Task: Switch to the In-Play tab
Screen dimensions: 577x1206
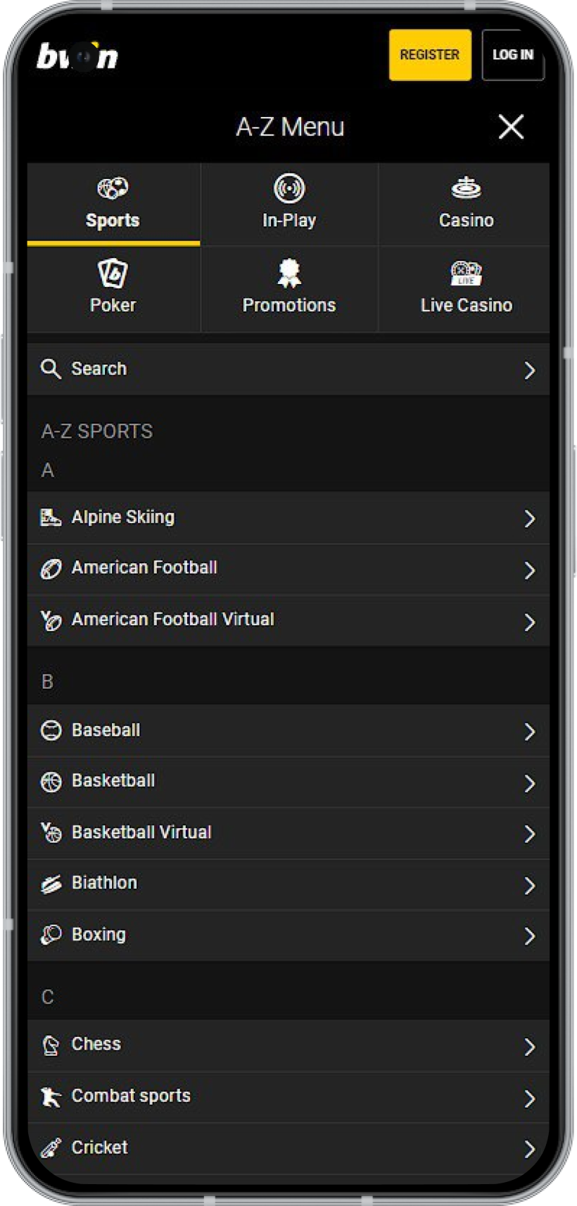Action: pos(288,204)
